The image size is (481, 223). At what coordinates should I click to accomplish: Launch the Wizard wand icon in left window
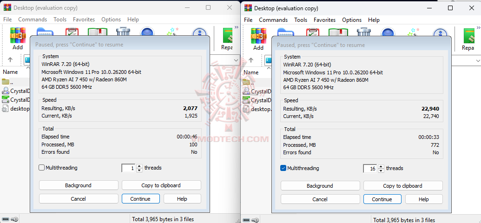coord(173,31)
